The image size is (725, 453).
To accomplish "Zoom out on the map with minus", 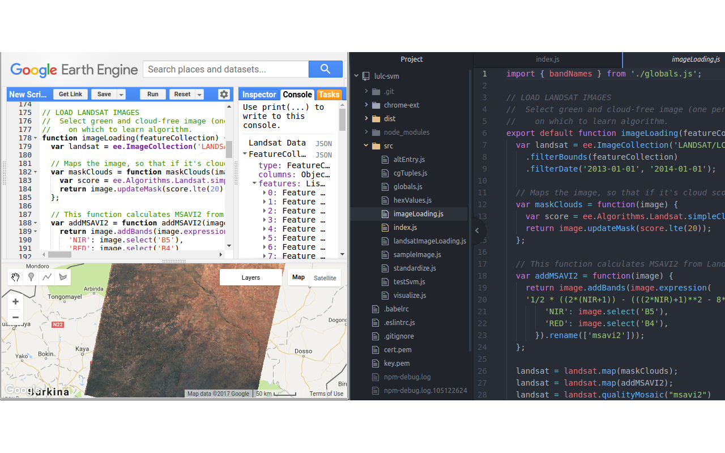I will coord(15,317).
